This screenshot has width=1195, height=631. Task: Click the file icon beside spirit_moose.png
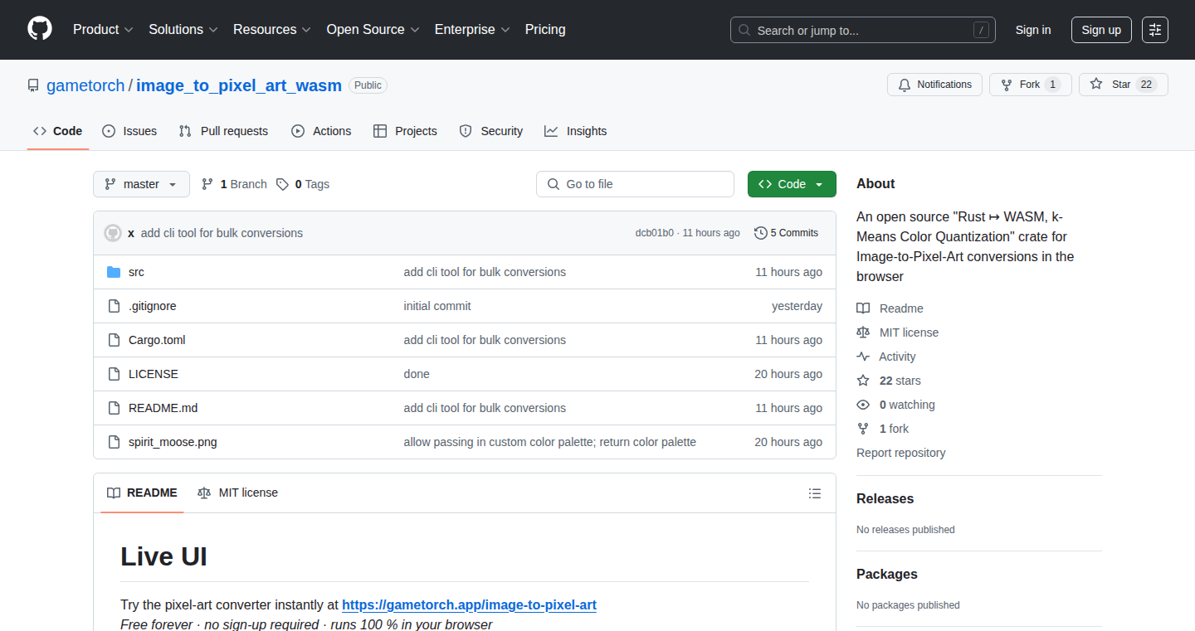coord(114,442)
